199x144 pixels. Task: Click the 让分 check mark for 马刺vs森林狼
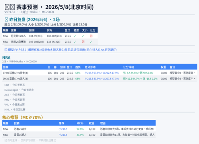(91, 42)
